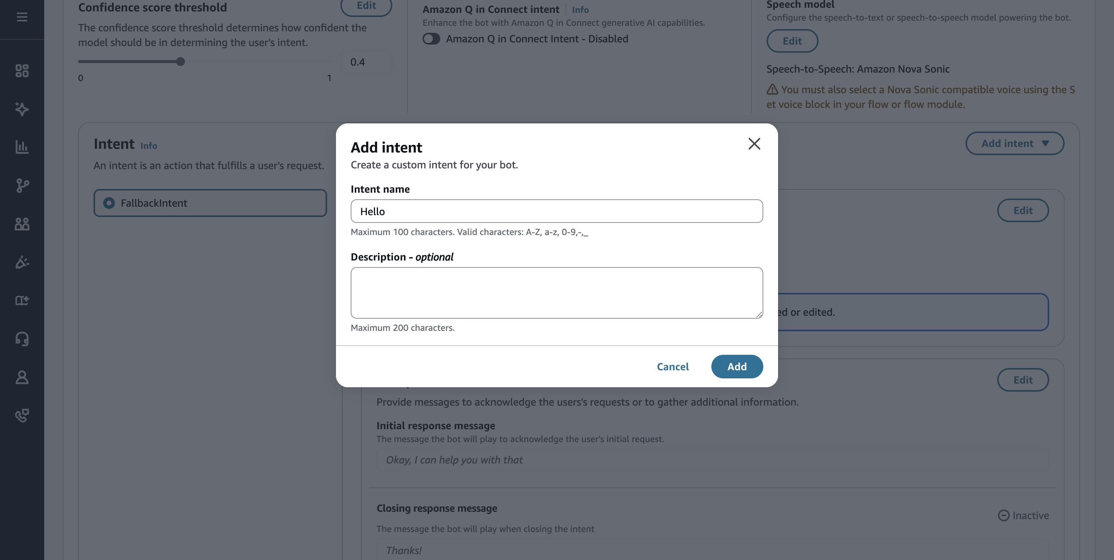
Task: Open the sparkle AI icon in sidebar
Action: 22,109
